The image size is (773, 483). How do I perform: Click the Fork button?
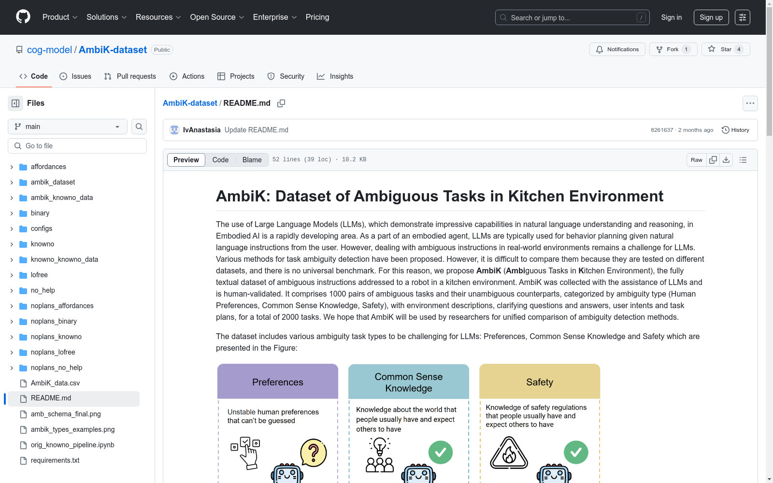pyautogui.click(x=673, y=49)
